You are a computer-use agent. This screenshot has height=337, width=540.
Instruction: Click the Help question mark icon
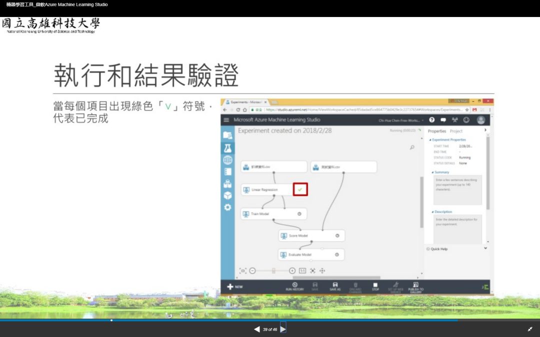pyautogui.click(x=432, y=120)
